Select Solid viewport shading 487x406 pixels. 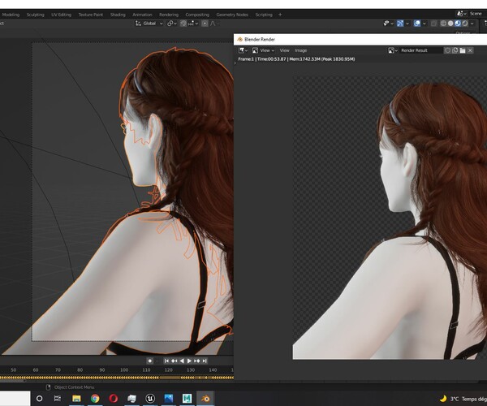[x=450, y=24]
